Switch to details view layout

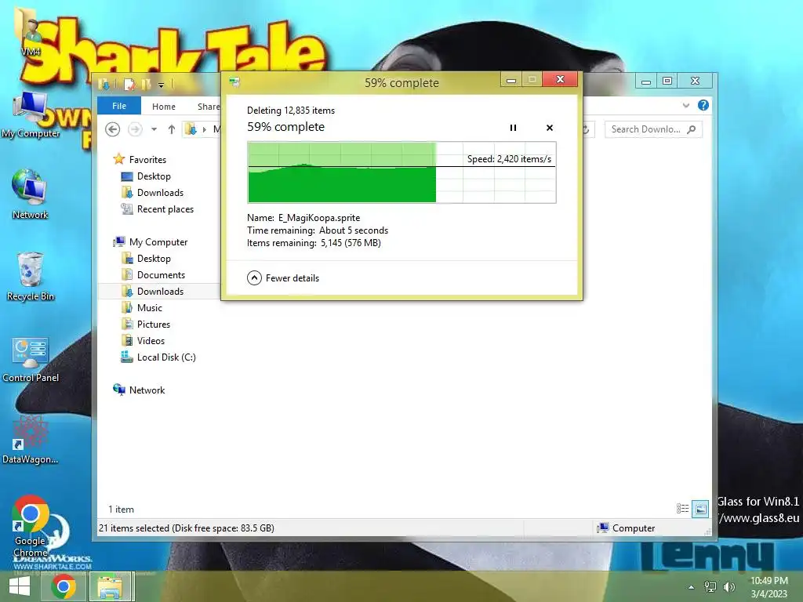(682, 509)
